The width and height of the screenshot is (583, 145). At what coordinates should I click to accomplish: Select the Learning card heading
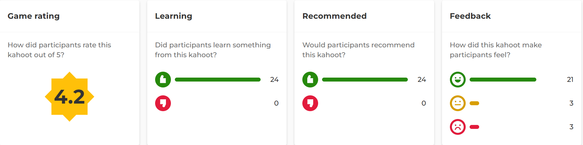(x=174, y=16)
